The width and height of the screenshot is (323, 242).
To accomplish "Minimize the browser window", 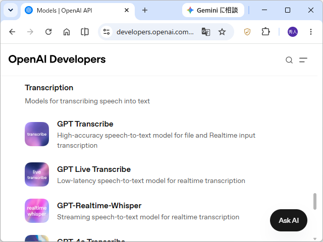I will [264, 10].
